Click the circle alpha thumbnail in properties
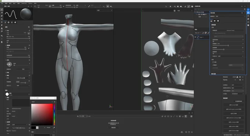The width and height of the screenshot is (250, 136). [7, 94]
